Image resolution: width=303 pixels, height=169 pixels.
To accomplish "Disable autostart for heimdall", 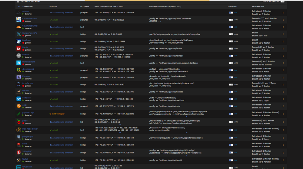I will (231, 56).
